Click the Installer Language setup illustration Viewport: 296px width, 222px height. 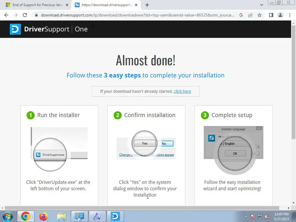click(x=234, y=150)
